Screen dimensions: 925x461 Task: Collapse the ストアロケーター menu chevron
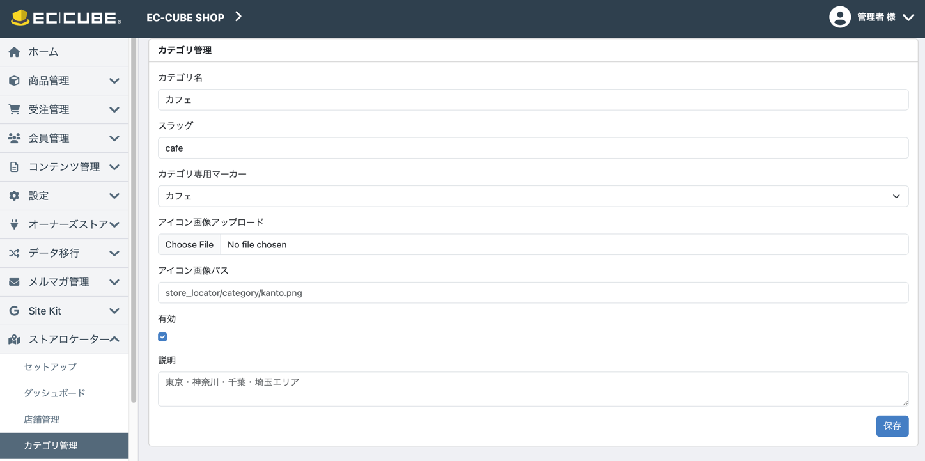114,340
